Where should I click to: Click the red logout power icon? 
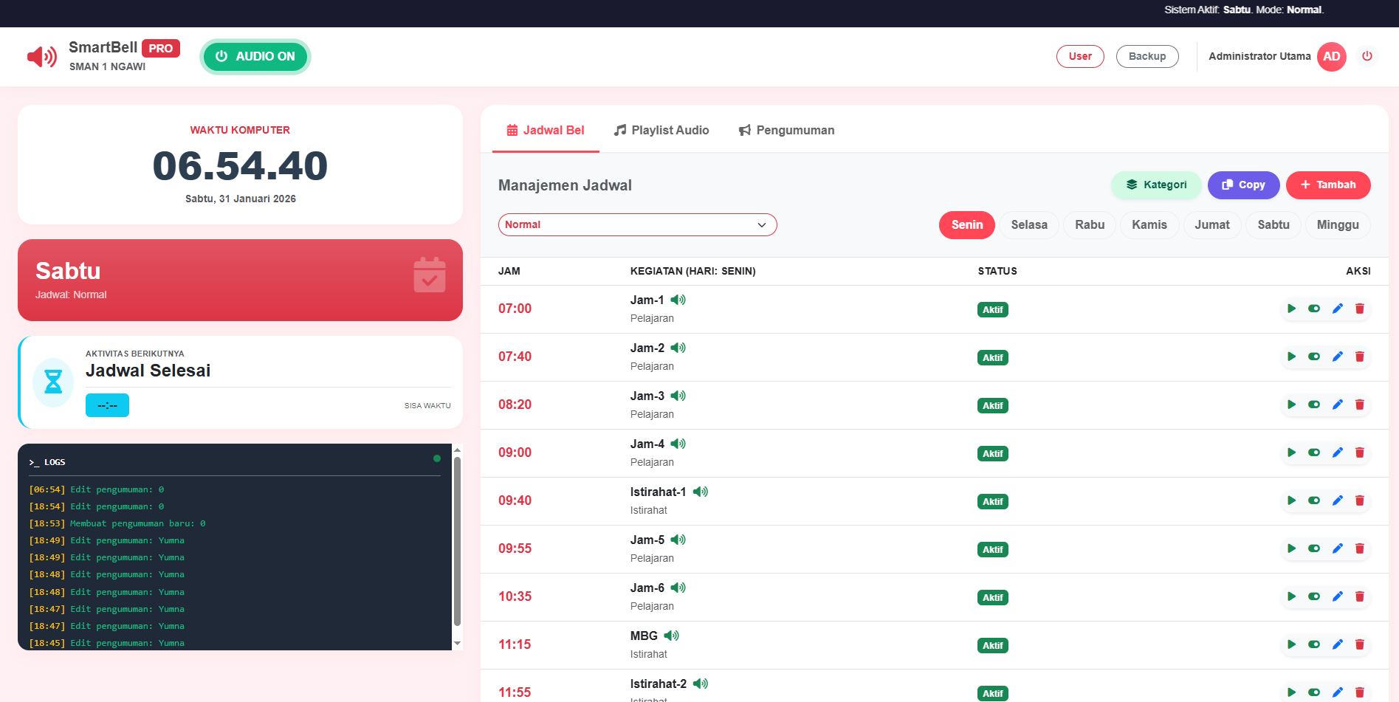click(x=1367, y=56)
